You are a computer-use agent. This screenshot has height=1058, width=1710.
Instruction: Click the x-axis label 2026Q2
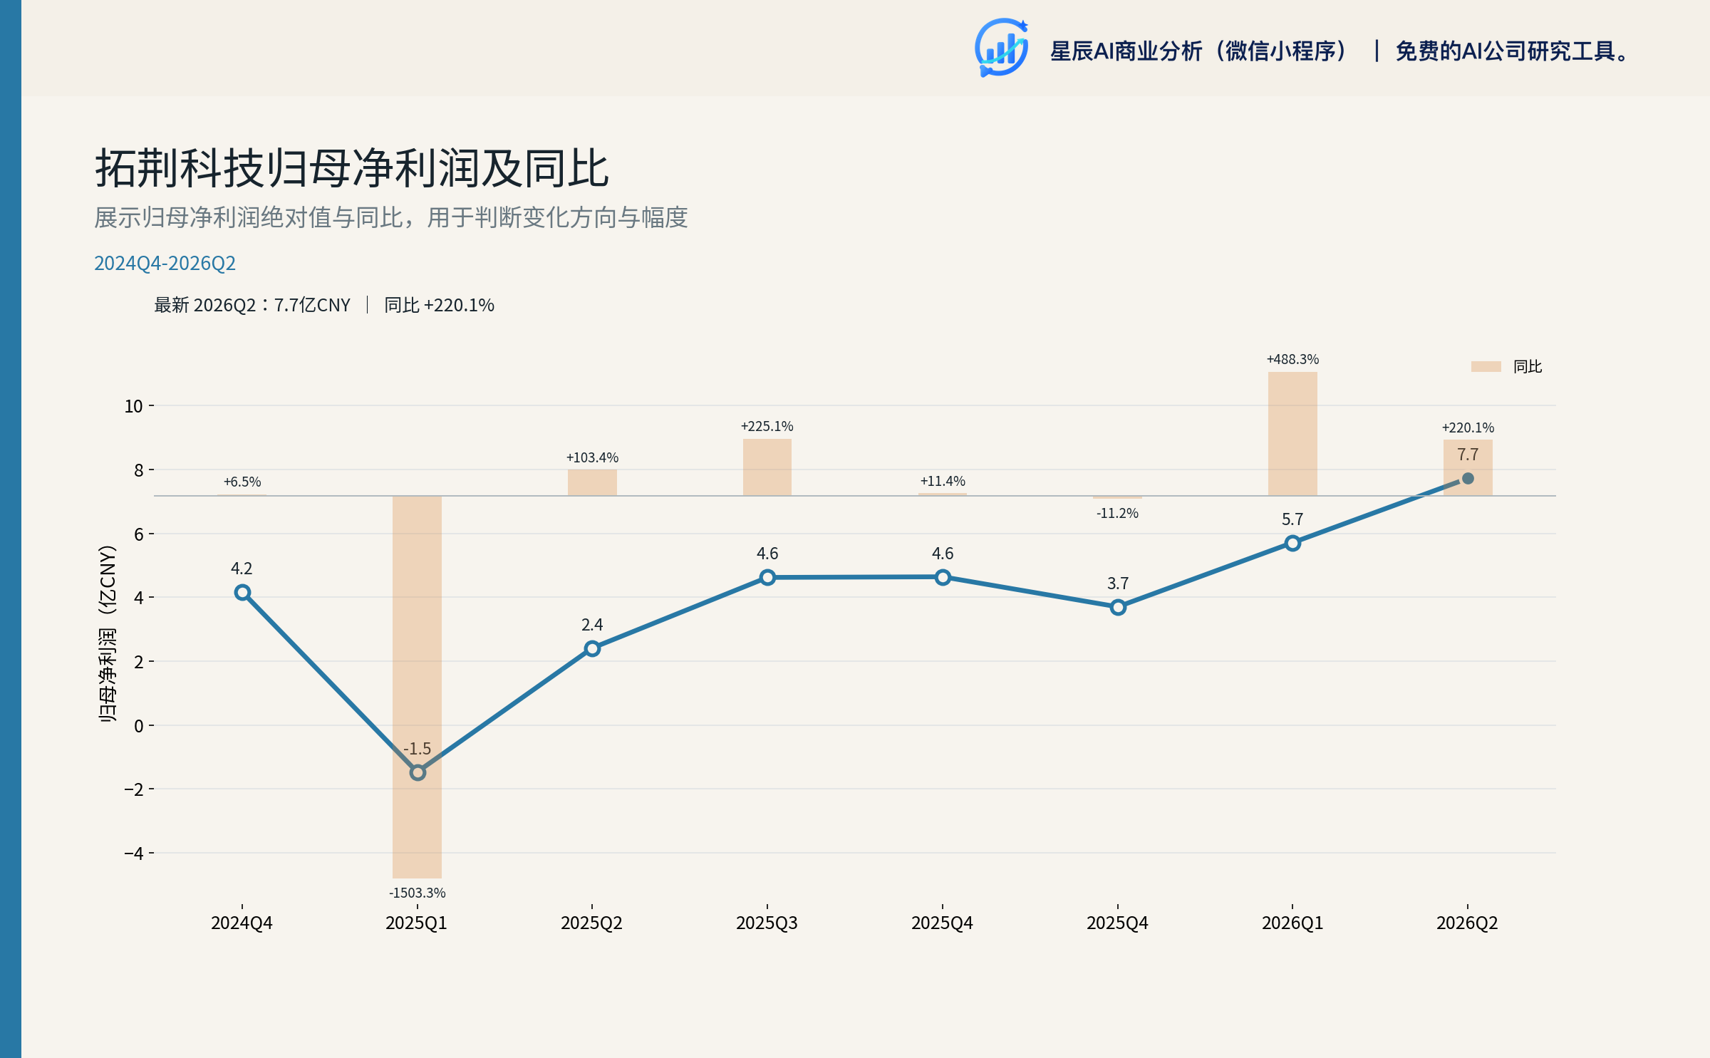[1467, 923]
